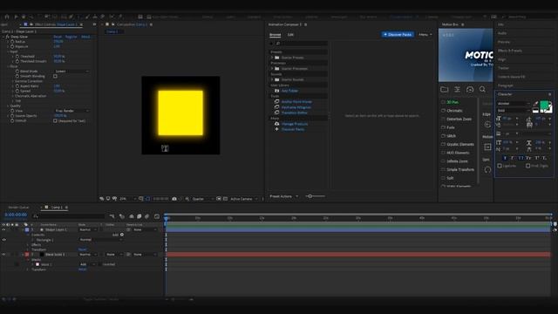Open the Motion Bro settings sliders icon

point(457,89)
